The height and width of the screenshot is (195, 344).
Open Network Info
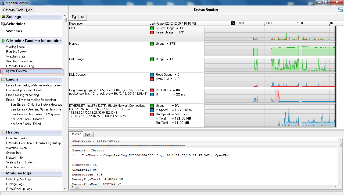coord(15,158)
